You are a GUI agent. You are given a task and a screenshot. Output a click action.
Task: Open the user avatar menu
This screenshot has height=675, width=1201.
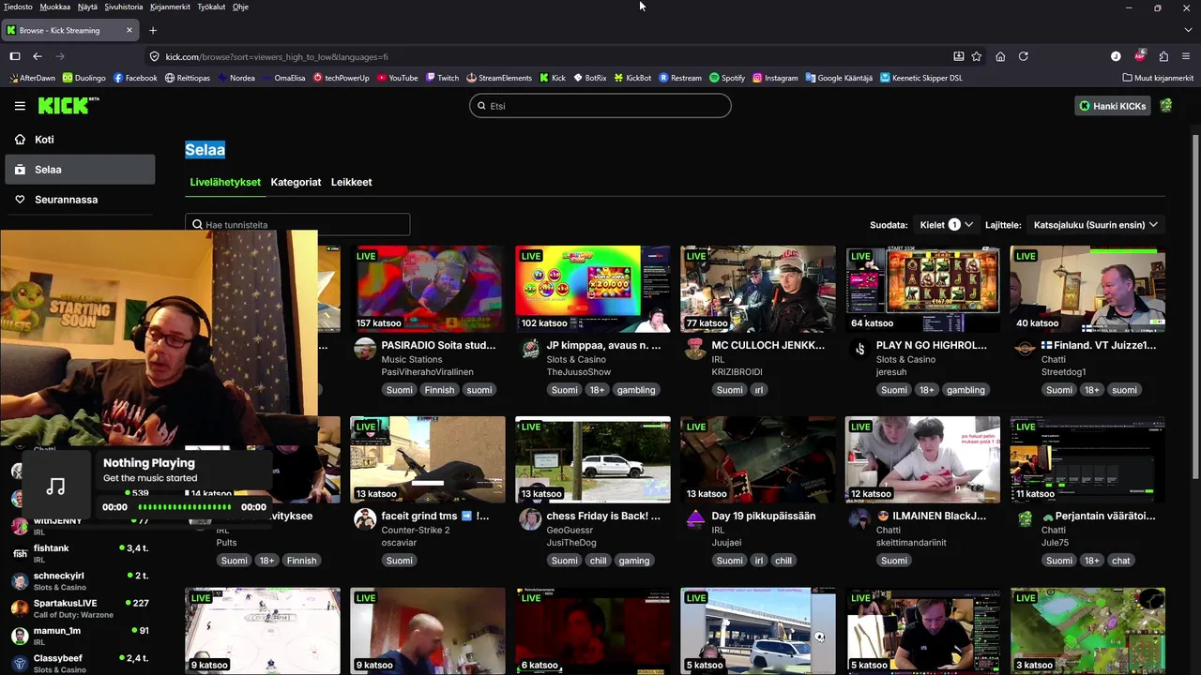pyautogui.click(x=1166, y=106)
